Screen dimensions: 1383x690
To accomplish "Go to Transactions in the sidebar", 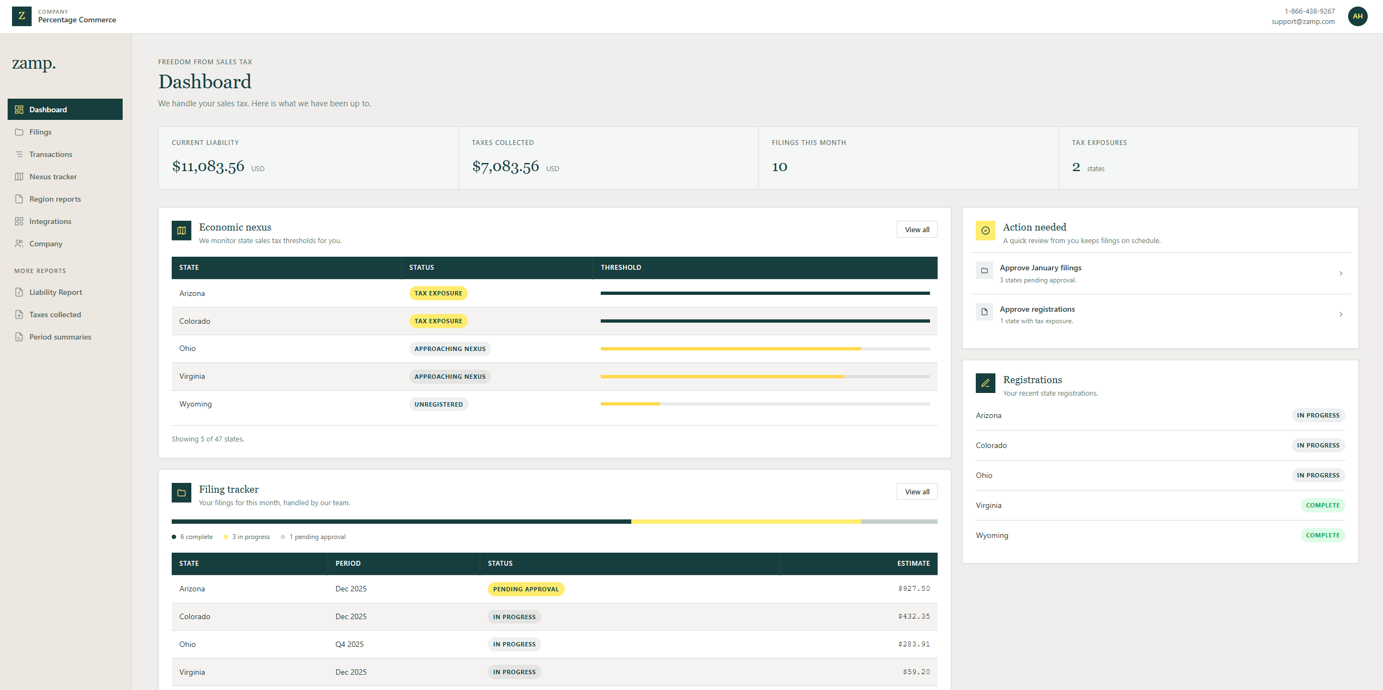I will tap(51, 154).
